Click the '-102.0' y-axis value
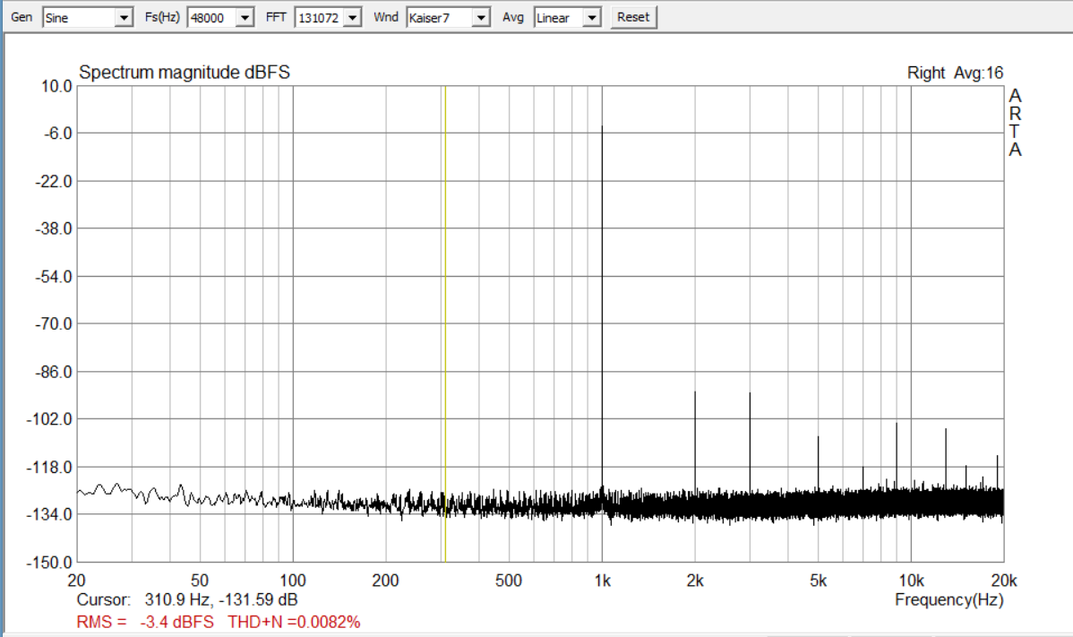This screenshot has height=637, width=1073. [x=49, y=418]
